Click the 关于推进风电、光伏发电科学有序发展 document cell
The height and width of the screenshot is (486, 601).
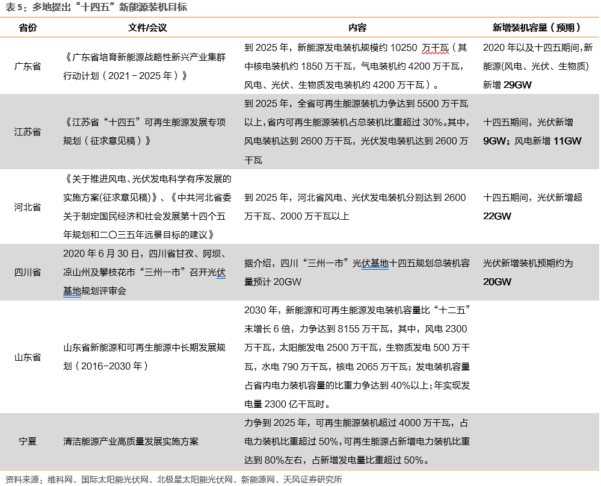(x=147, y=207)
